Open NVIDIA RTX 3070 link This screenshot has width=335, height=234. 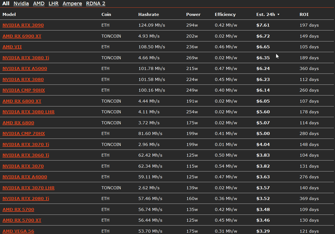pos(23,166)
